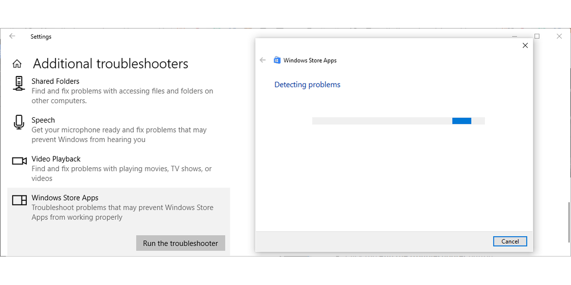Select the Video Playback camera icon

(19, 161)
